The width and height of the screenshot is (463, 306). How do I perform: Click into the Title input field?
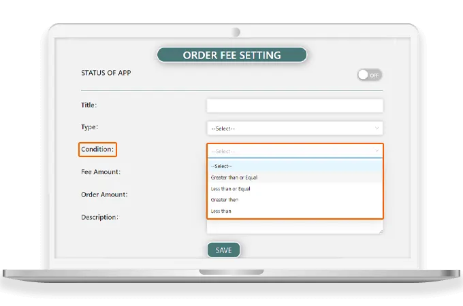point(294,105)
